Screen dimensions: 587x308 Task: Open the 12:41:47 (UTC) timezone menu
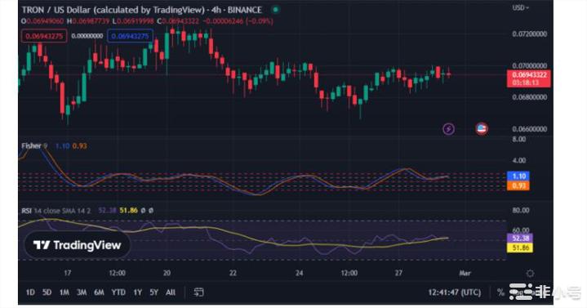455,292
